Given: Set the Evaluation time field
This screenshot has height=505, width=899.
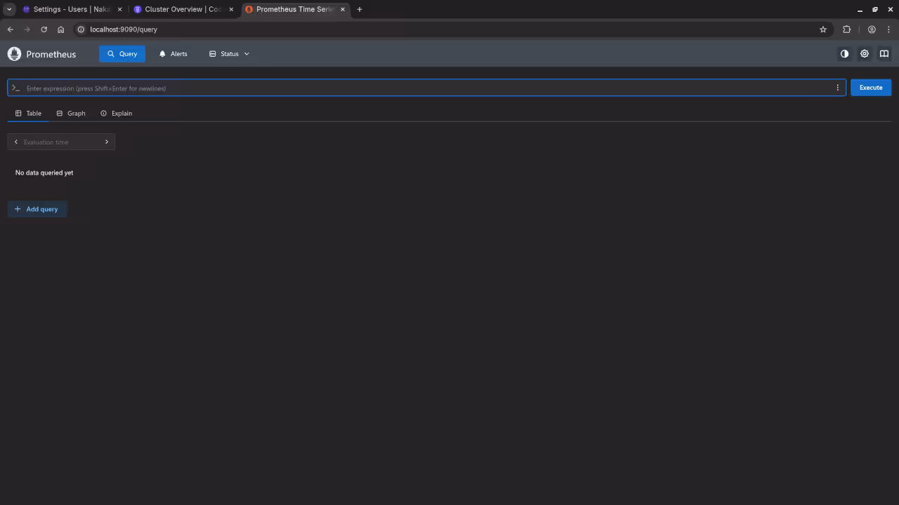Looking at the screenshot, I should coord(60,142).
